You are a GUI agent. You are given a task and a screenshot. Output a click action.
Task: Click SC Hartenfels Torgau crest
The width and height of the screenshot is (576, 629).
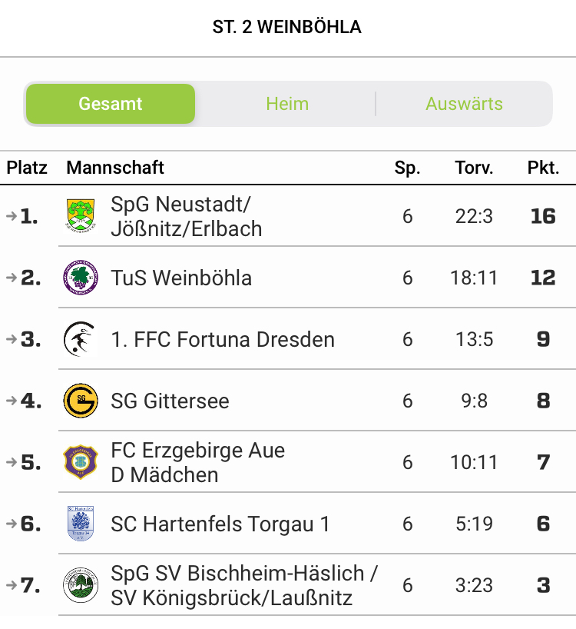81,524
